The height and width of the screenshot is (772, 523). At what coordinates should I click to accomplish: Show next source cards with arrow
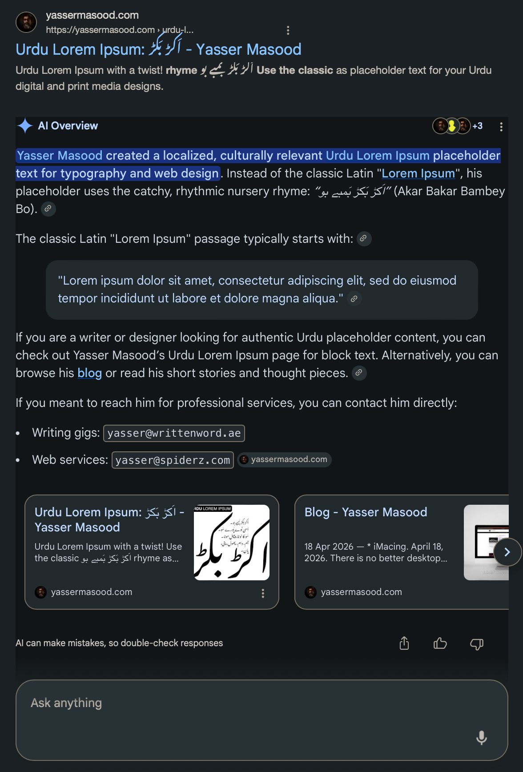click(507, 552)
